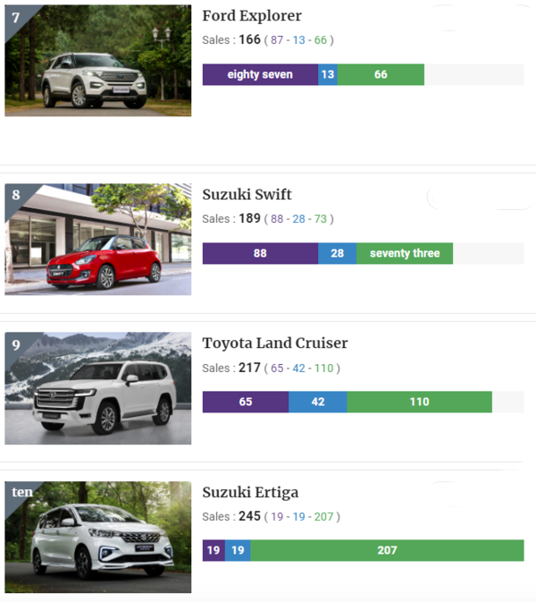Select the rank 7 corner badge
This screenshot has height=602, width=536.
pos(16,18)
